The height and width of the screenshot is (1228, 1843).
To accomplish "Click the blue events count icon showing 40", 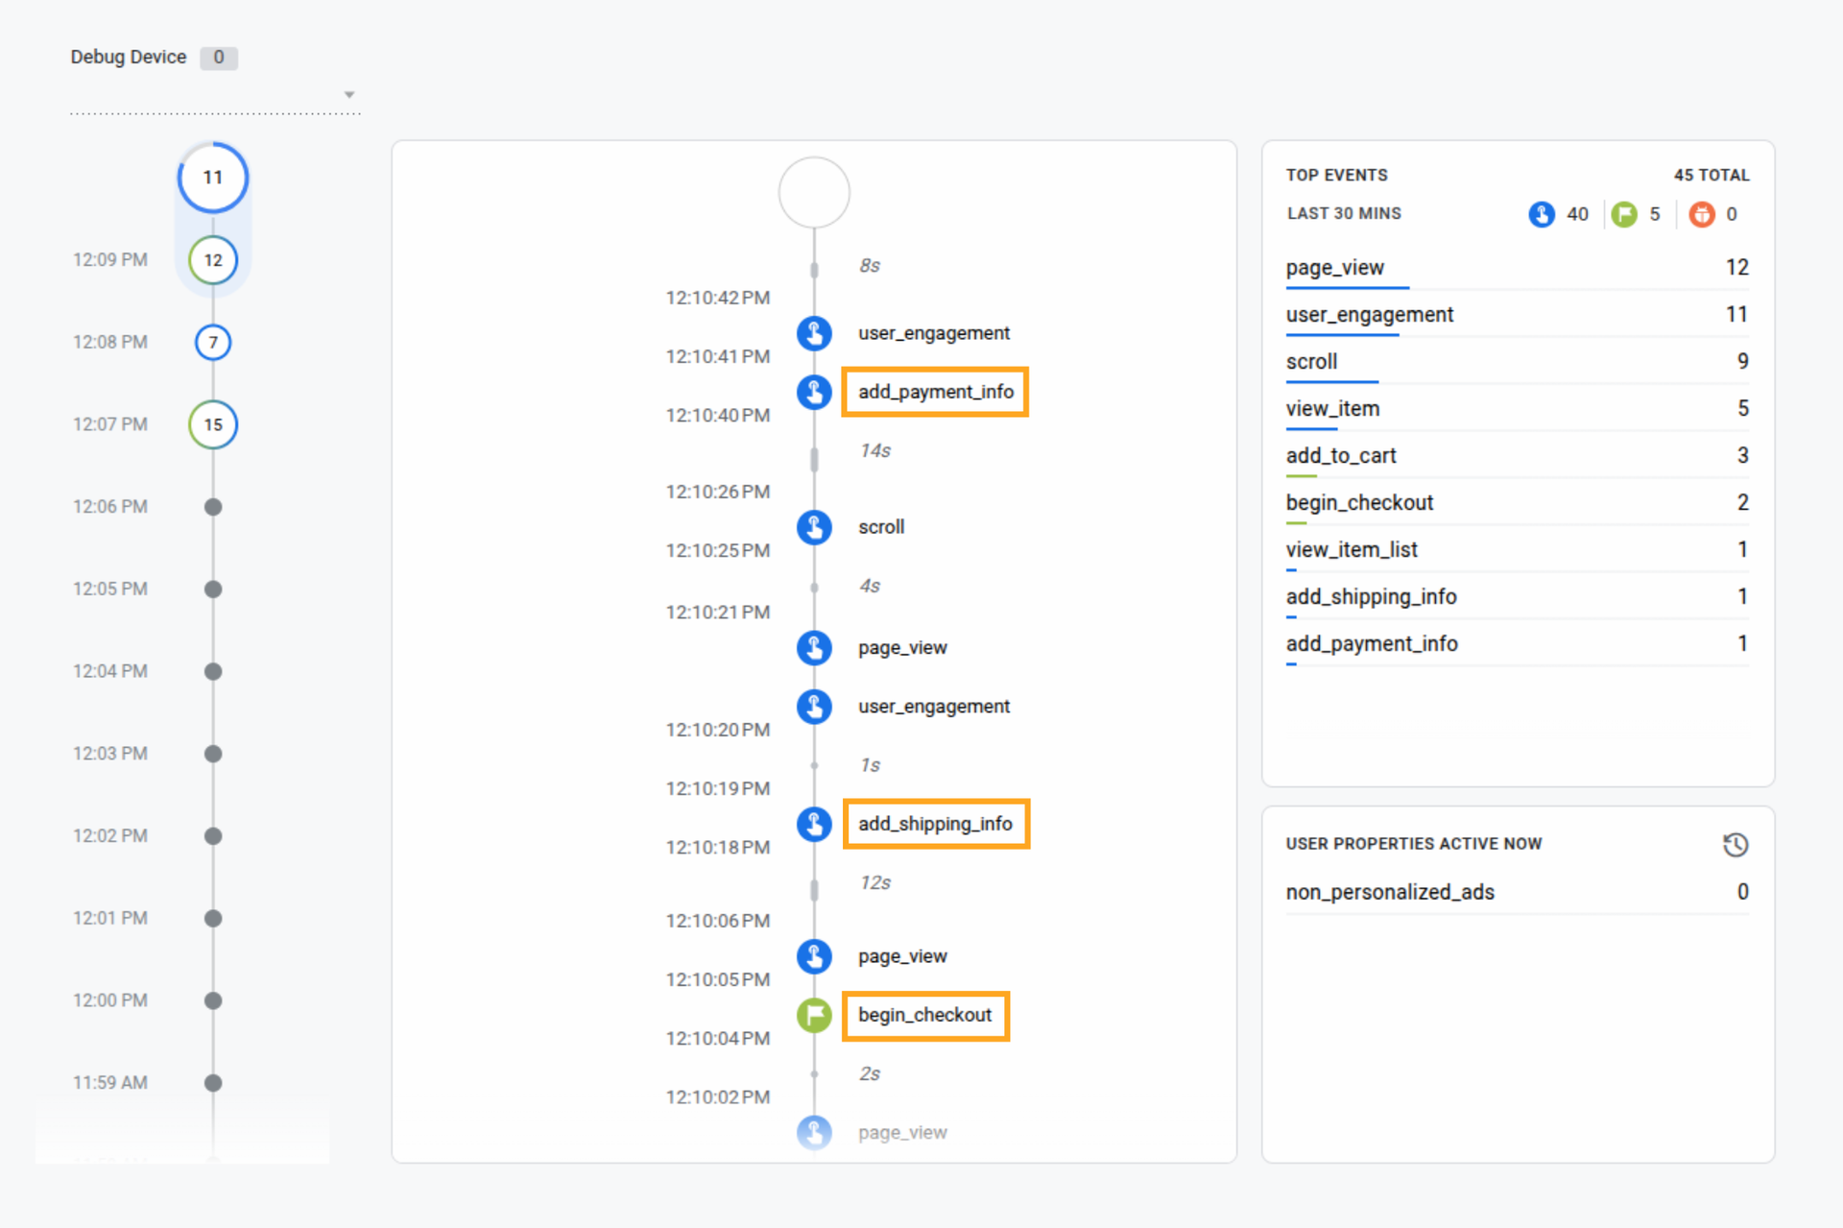I will click(1542, 214).
